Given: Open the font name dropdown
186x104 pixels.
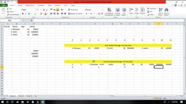Looking at the screenshot, I should point(35,10).
